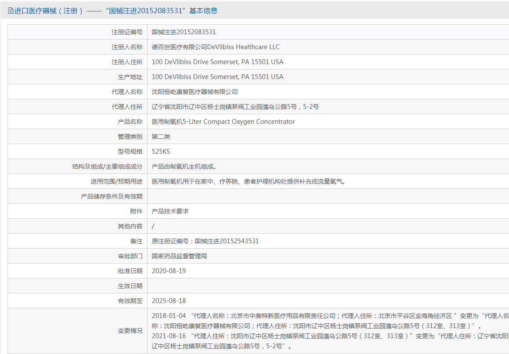The width and height of the screenshot is (509, 354).
Task: Click the 结构及组成/主要组成成分 label
Action: point(107,166)
